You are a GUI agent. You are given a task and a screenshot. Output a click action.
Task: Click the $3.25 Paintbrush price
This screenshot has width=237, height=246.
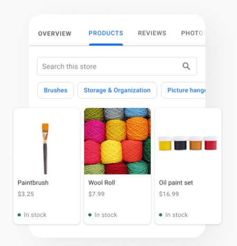click(26, 194)
